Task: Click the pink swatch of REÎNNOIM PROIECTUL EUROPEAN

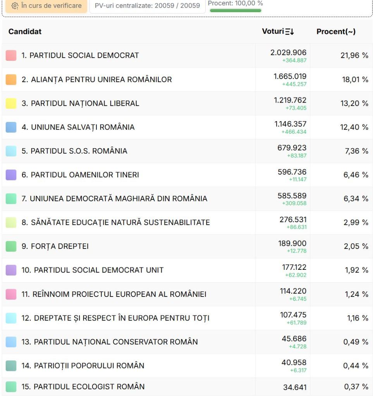Action: (x=11, y=294)
